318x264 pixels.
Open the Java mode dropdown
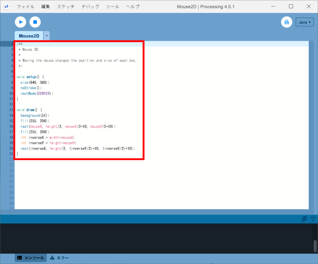coord(305,22)
